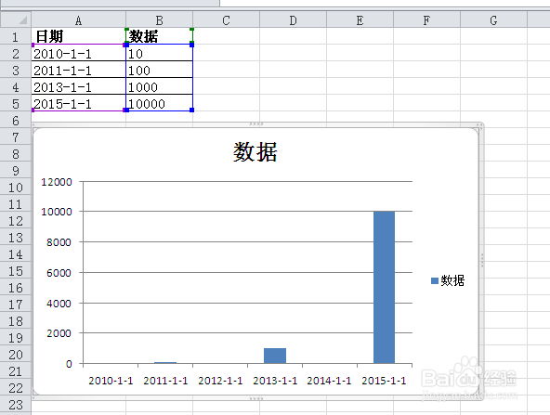Click x-axis label 2013-1-1
The image size is (550, 415).
point(275,381)
